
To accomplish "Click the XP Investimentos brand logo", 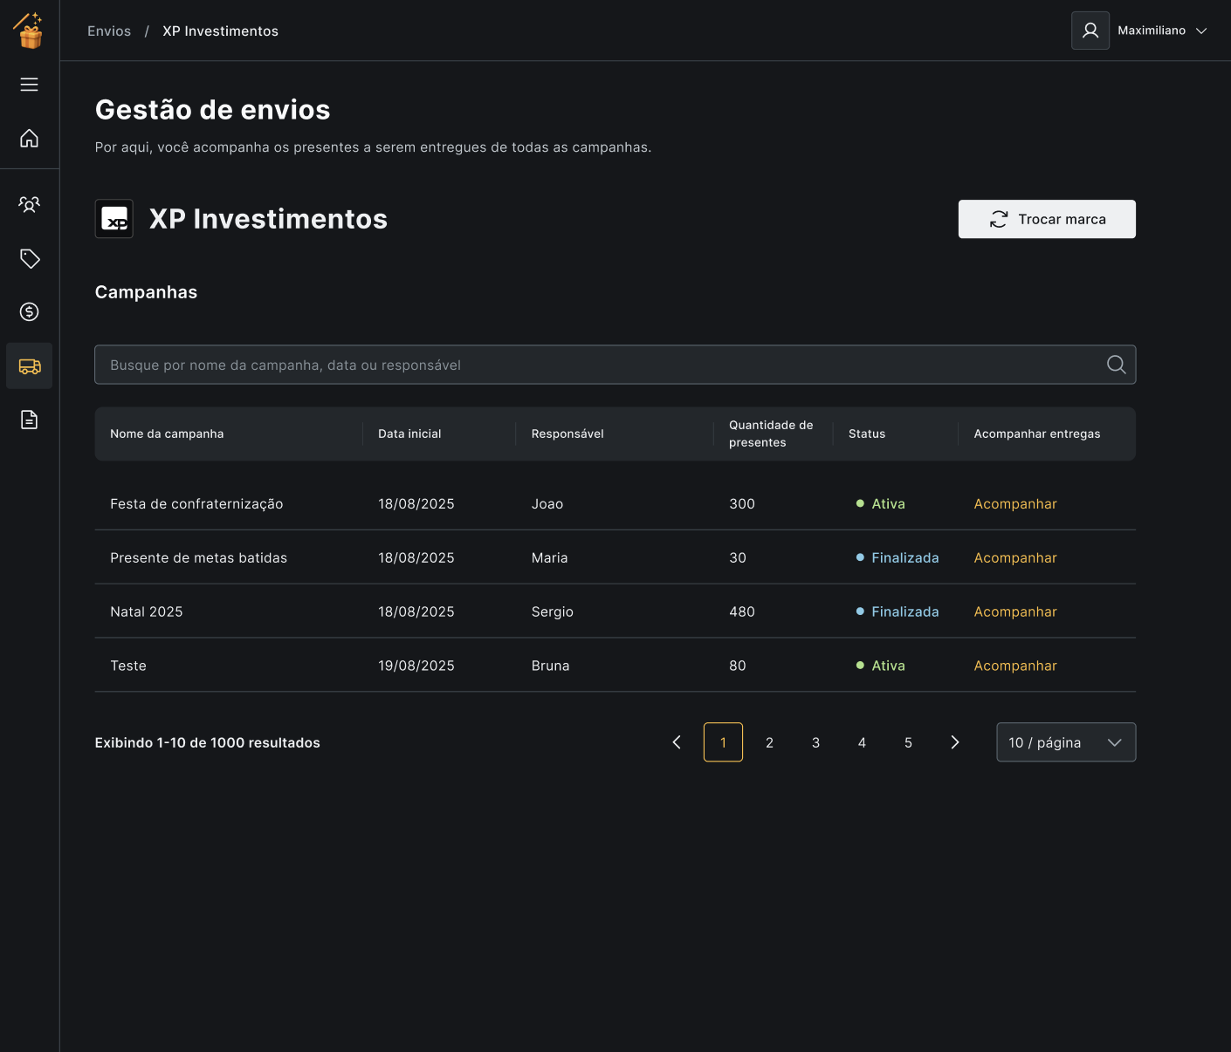I will (x=114, y=219).
